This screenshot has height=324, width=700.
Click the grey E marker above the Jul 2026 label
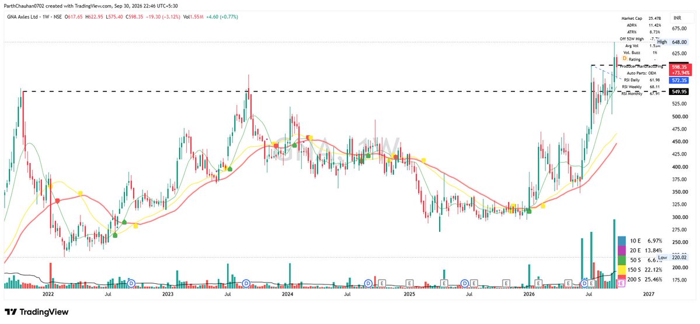pyautogui.click(x=592, y=283)
